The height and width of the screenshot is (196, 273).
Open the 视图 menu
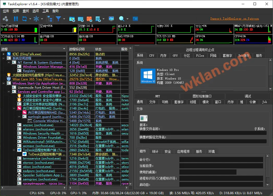pos(16,11)
